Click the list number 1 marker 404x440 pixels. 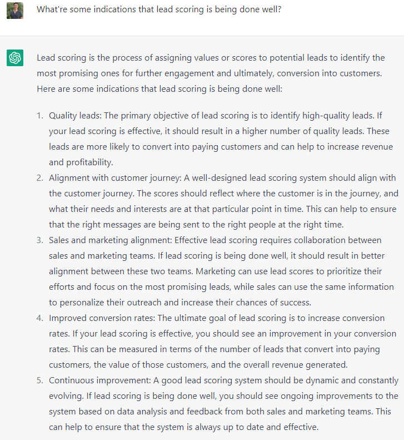pos(40,116)
